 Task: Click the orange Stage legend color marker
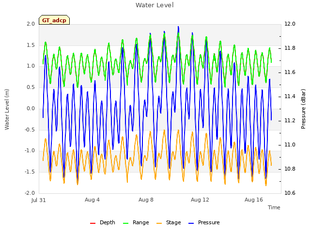click(x=159, y=223)
